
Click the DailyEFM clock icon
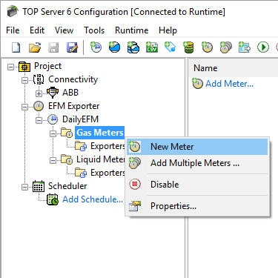click(53, 119)
